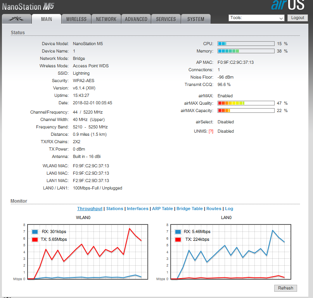Viewport: 313px width, 298px height.
Task: Select the ADVANCED tab
Action: pos(136,19)
